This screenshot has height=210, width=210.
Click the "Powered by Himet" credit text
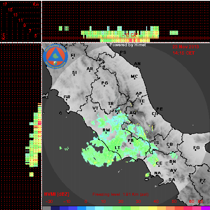pos(128,45)
